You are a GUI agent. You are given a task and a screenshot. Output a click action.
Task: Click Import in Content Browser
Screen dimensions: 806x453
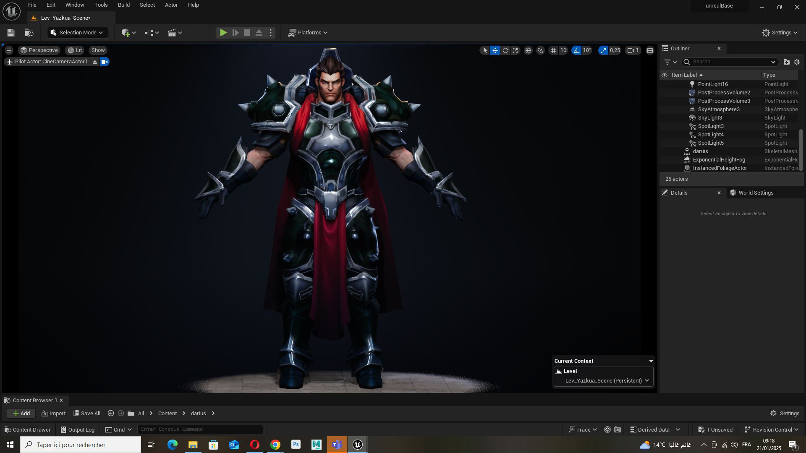53,414
